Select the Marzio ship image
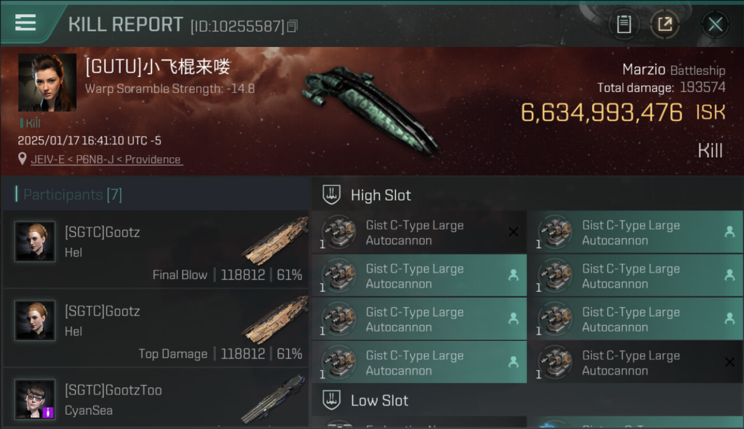This screenshot has width=744, height=429. [370, 109]
